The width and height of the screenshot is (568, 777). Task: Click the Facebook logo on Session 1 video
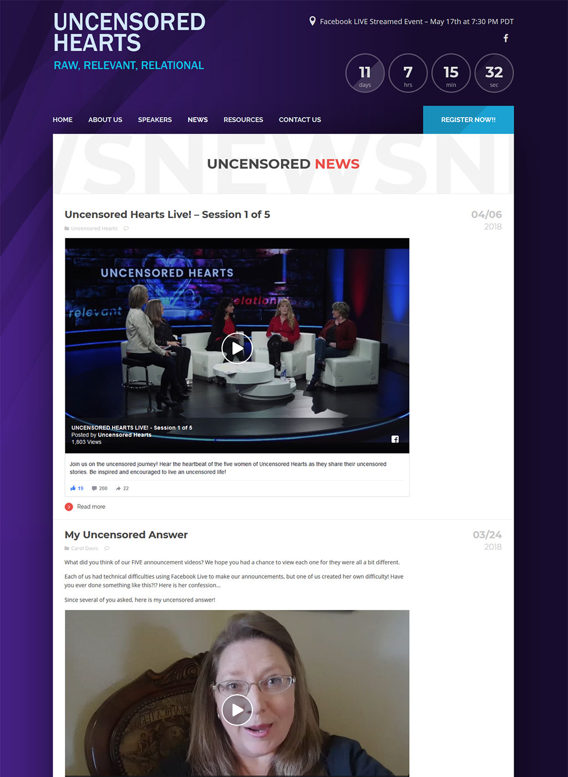[x=395, y=439]
